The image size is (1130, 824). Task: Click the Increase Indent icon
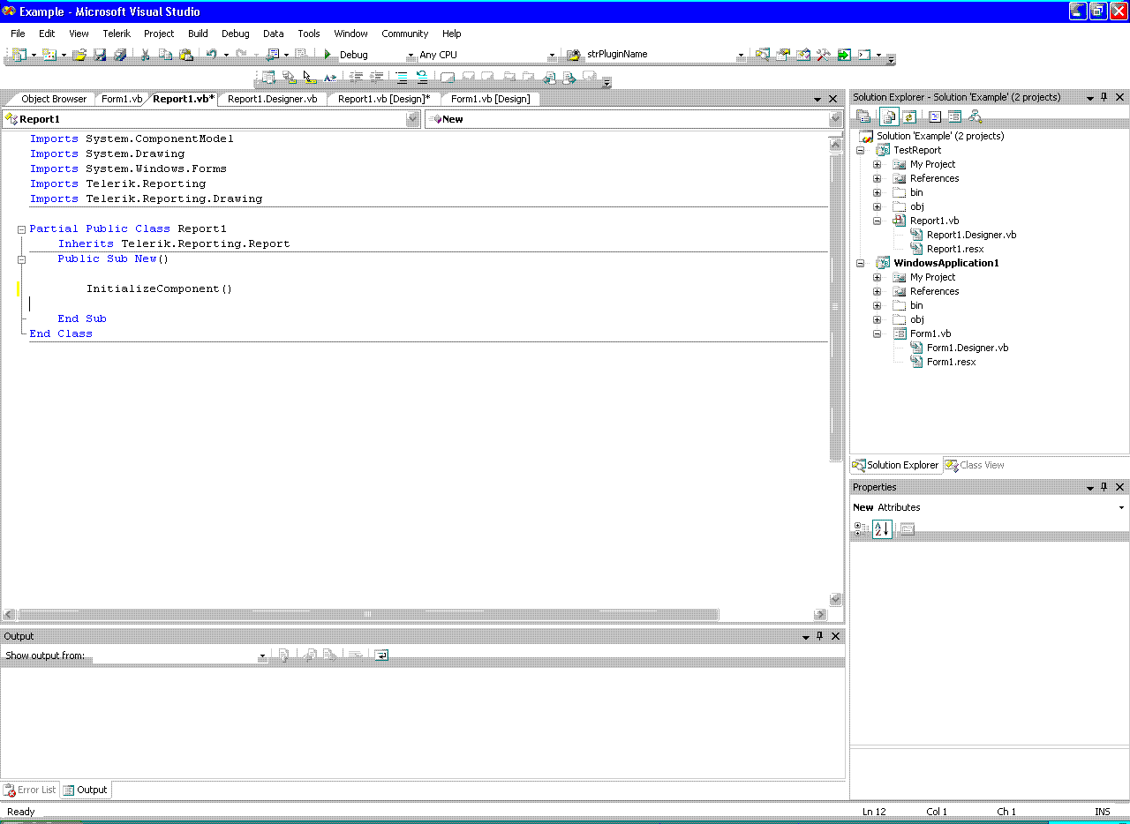click(377, 78)
